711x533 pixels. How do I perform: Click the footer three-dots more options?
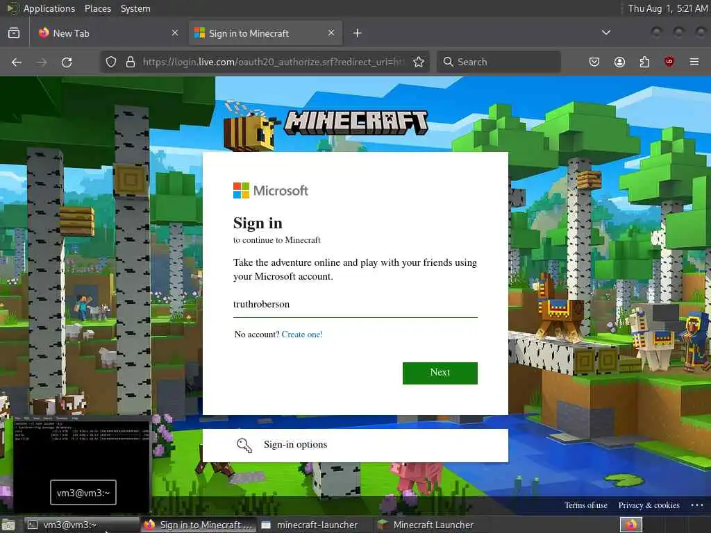pyautogui.click(x=697, y=505)
